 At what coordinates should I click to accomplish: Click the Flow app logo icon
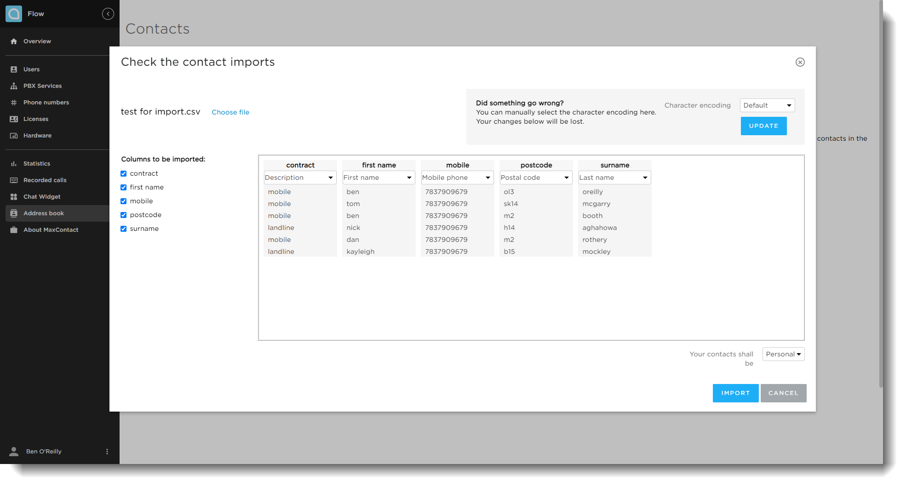pos(14,14)
